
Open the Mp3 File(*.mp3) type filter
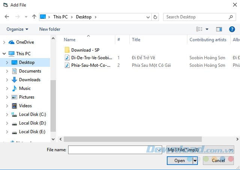click(x=200, y=150)
